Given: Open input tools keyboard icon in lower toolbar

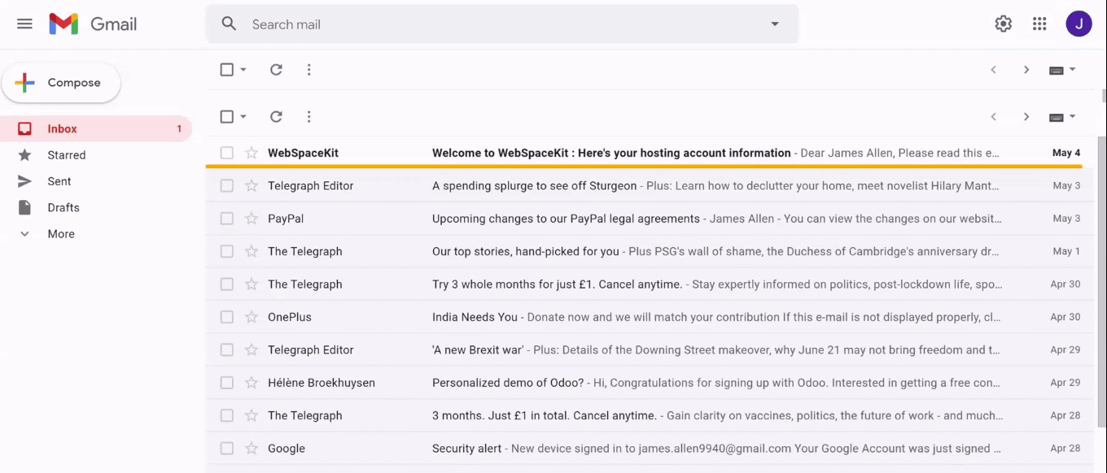Looking at the screenshot, I should [x=1057, y=117].
